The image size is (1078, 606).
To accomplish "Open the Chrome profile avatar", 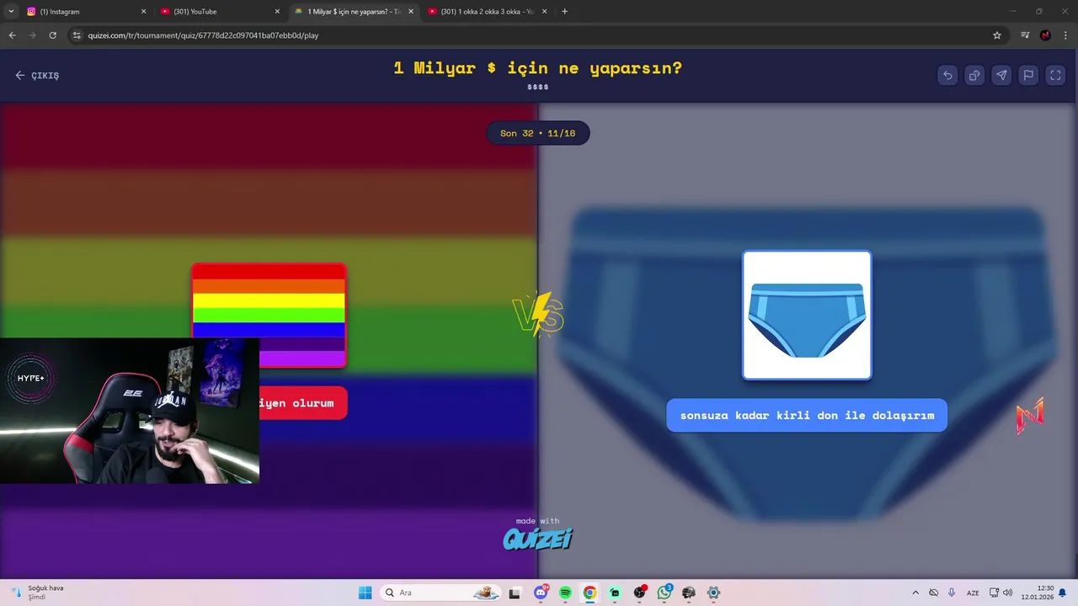I will point(1045,35).
